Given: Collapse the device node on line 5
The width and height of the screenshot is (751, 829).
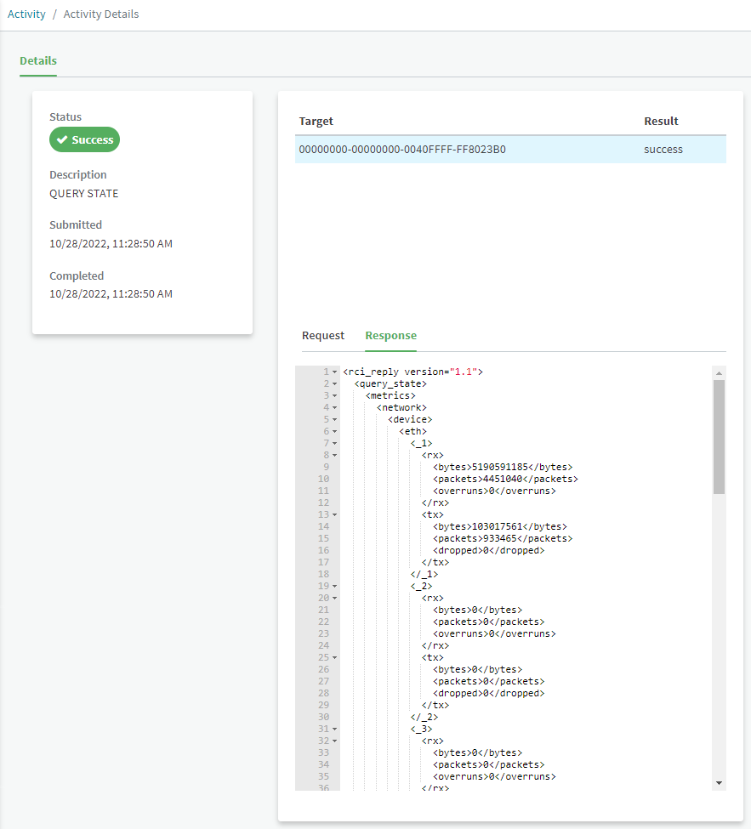Looking at the screenshot, I should click(335, 420).
